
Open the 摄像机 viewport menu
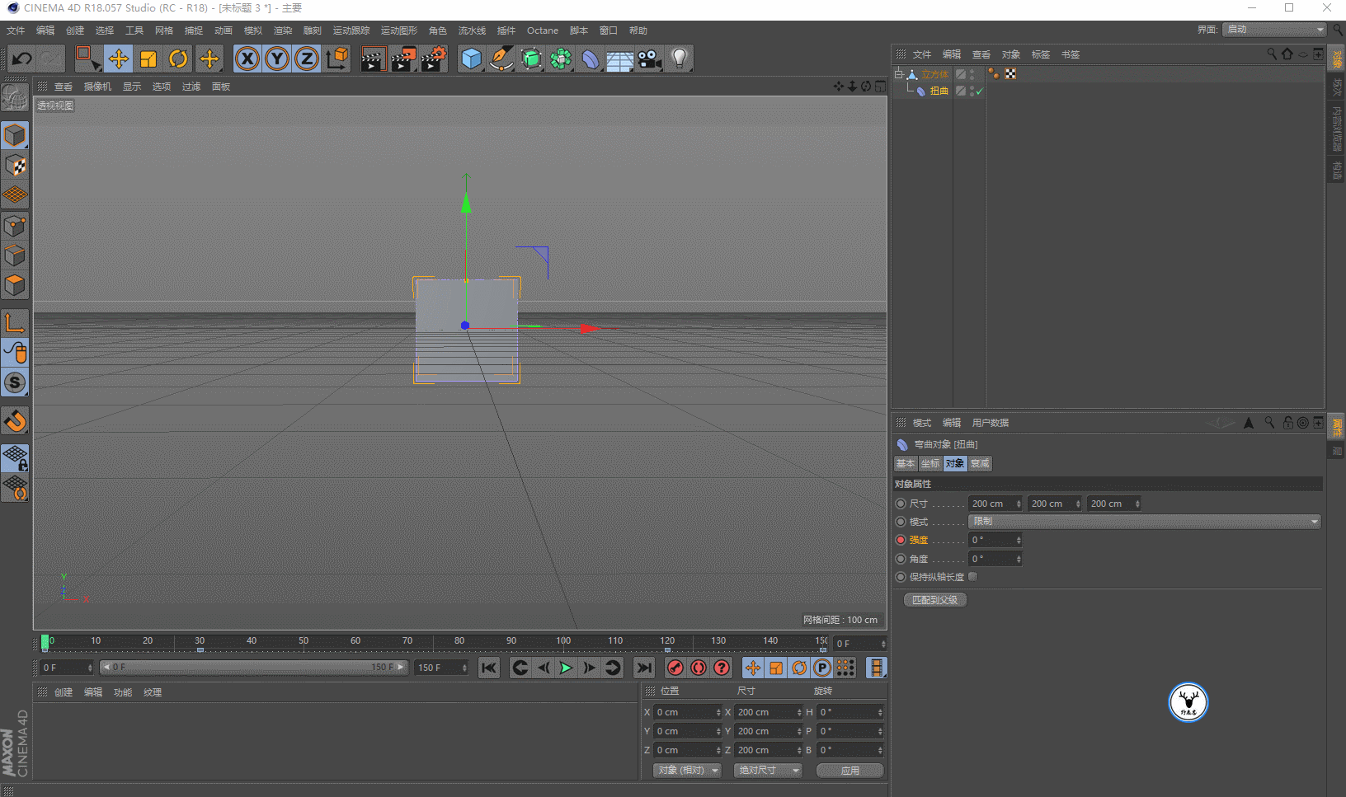97,87
